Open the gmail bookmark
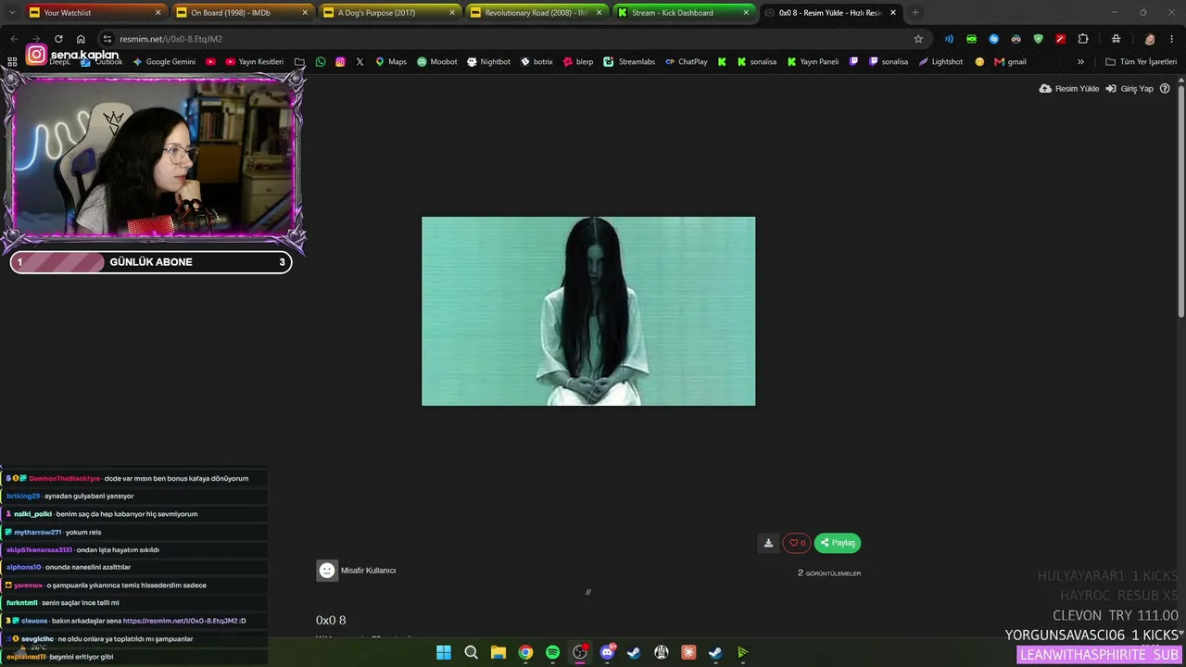Screen dimensions: 1186x667 [1010, 62]
